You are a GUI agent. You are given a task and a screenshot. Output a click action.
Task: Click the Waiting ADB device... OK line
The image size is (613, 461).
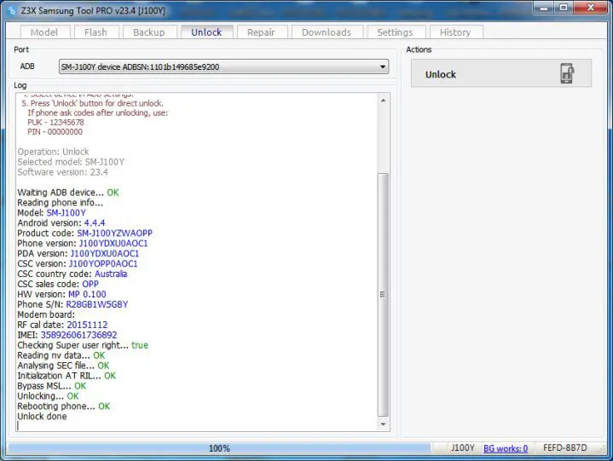click(x=68, y=193)
